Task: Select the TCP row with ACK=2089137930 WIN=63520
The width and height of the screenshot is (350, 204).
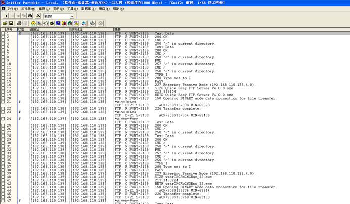Action: 175,105
